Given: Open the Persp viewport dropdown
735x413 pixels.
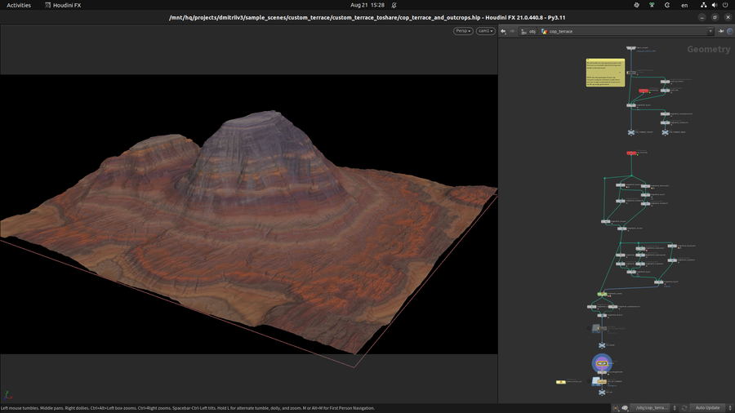Looking at the screenshot, I should coord(463,31).
